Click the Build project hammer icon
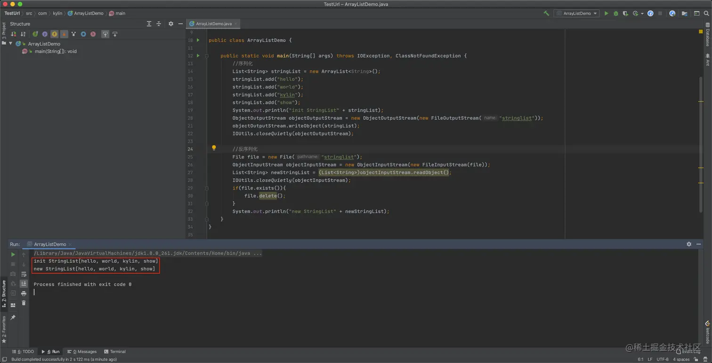 546,14
